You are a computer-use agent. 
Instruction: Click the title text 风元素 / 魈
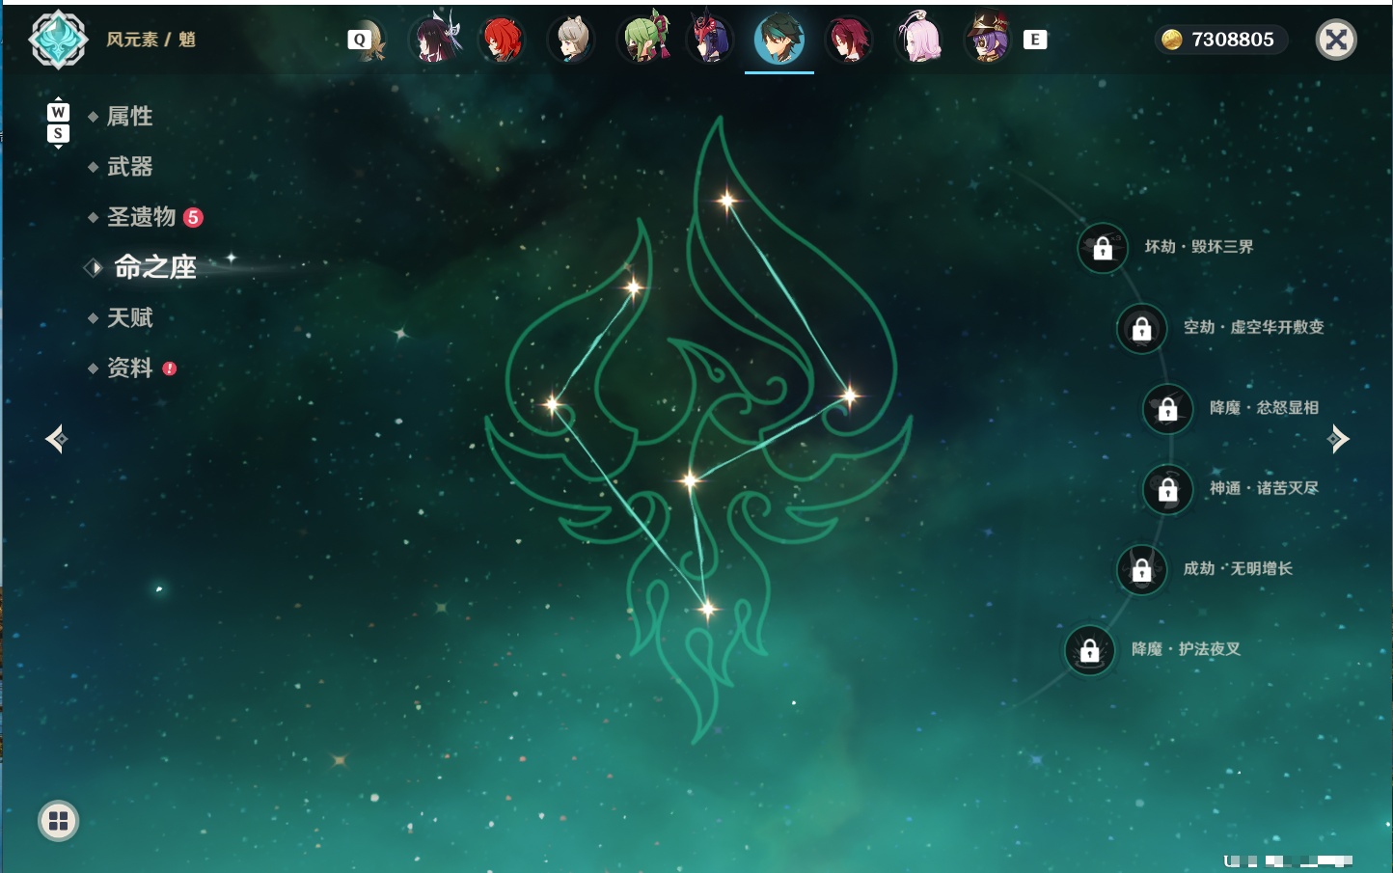click(x=151, y=40)
